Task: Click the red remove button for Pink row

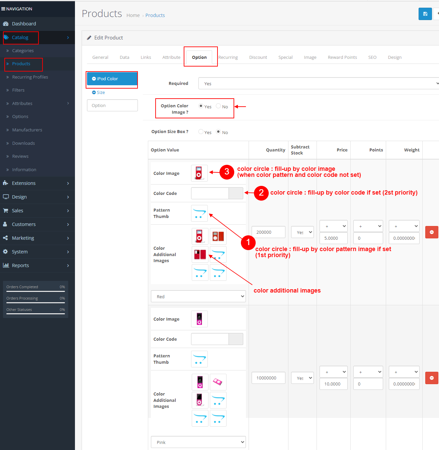Action: point(431,378)
